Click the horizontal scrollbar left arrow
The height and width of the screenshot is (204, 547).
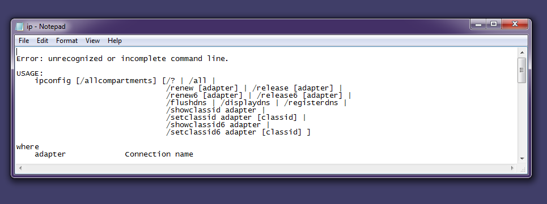pyautogui.click(x=20, y=168)
